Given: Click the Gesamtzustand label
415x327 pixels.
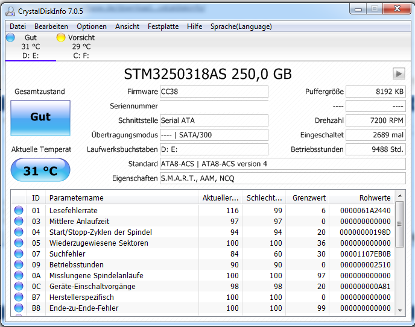Looking at the screenshot, I should point(40,92).
